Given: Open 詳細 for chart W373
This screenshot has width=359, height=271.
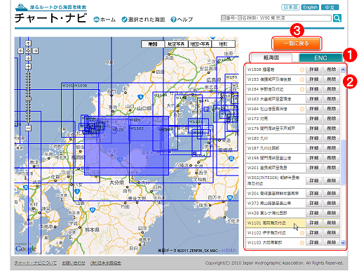Looking at the screenshot, I should pos(314,204).
